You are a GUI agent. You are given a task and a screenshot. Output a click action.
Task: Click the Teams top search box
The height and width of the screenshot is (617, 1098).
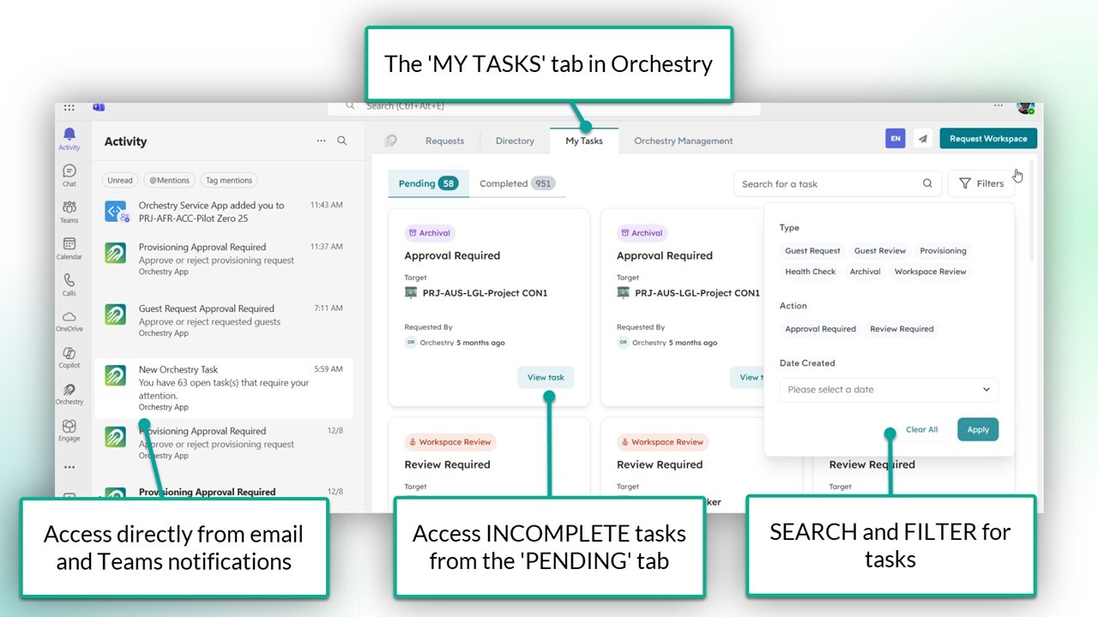(x=544, y=107)
